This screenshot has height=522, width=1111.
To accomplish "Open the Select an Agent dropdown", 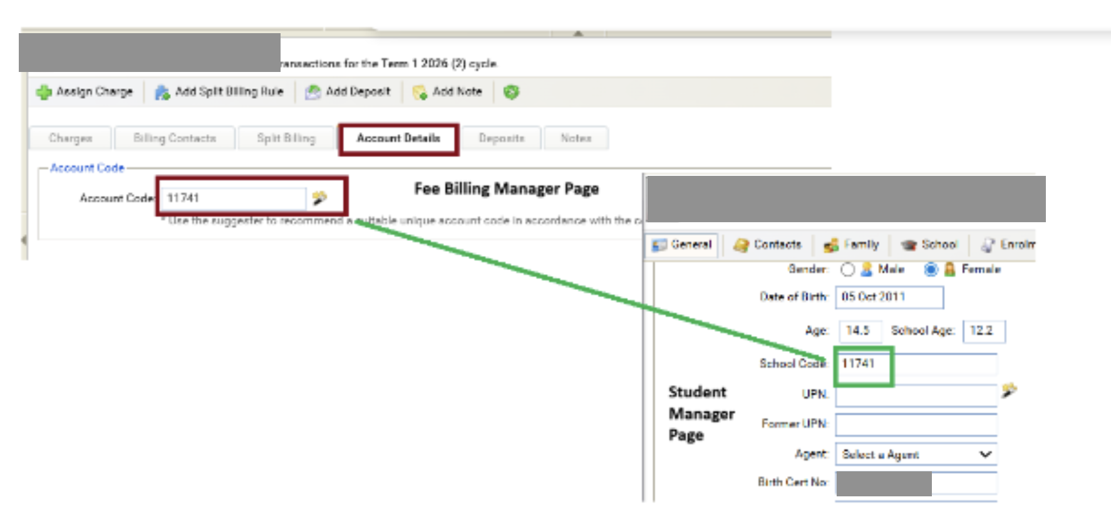I will tap(916, 454).
